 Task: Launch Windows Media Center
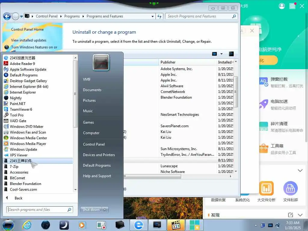(x=28, y=138)
